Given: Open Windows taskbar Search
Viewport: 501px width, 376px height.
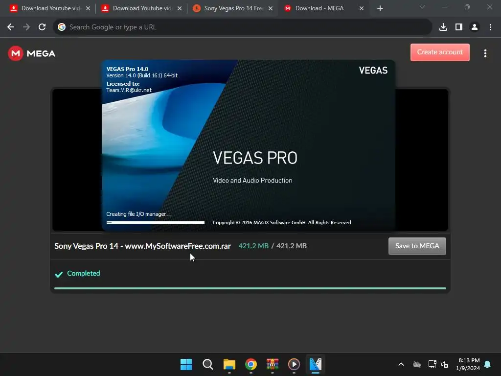Looking at the screenshot, I should click(x=207, y=364).
